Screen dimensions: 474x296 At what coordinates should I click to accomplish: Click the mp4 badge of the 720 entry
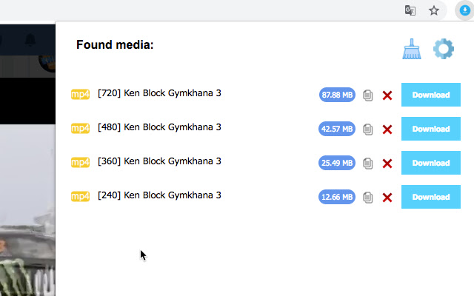pyautogui.click(x=80, y=94)
